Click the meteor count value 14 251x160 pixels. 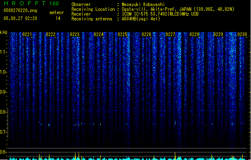[x=58, y=18]
